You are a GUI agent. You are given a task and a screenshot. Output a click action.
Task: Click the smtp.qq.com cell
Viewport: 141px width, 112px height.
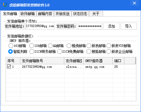coord(98,67)
